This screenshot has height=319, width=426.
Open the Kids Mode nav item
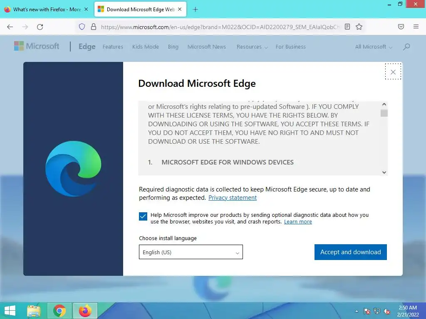point(145,47)
